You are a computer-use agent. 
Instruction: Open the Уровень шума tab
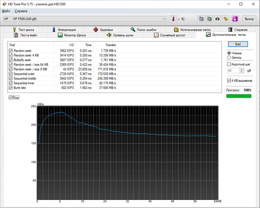click(x=120, y=35)
